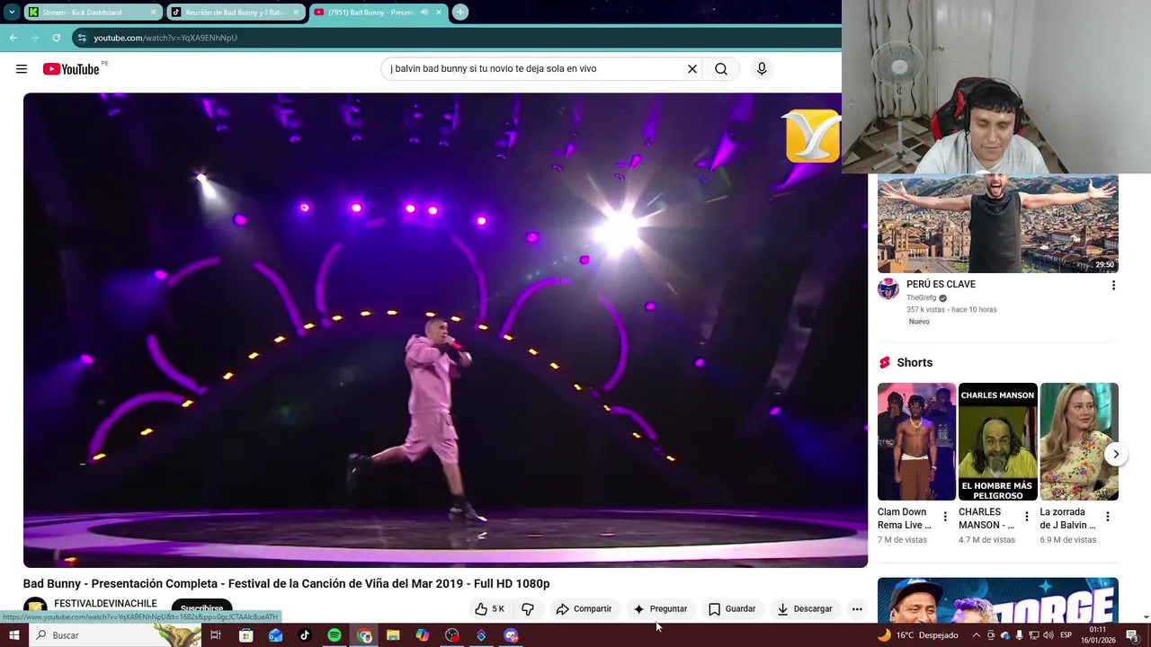Open options for Clam Down Rema short
The height and width of the screenshot is (647, 1151).
[x=945, y=517]
